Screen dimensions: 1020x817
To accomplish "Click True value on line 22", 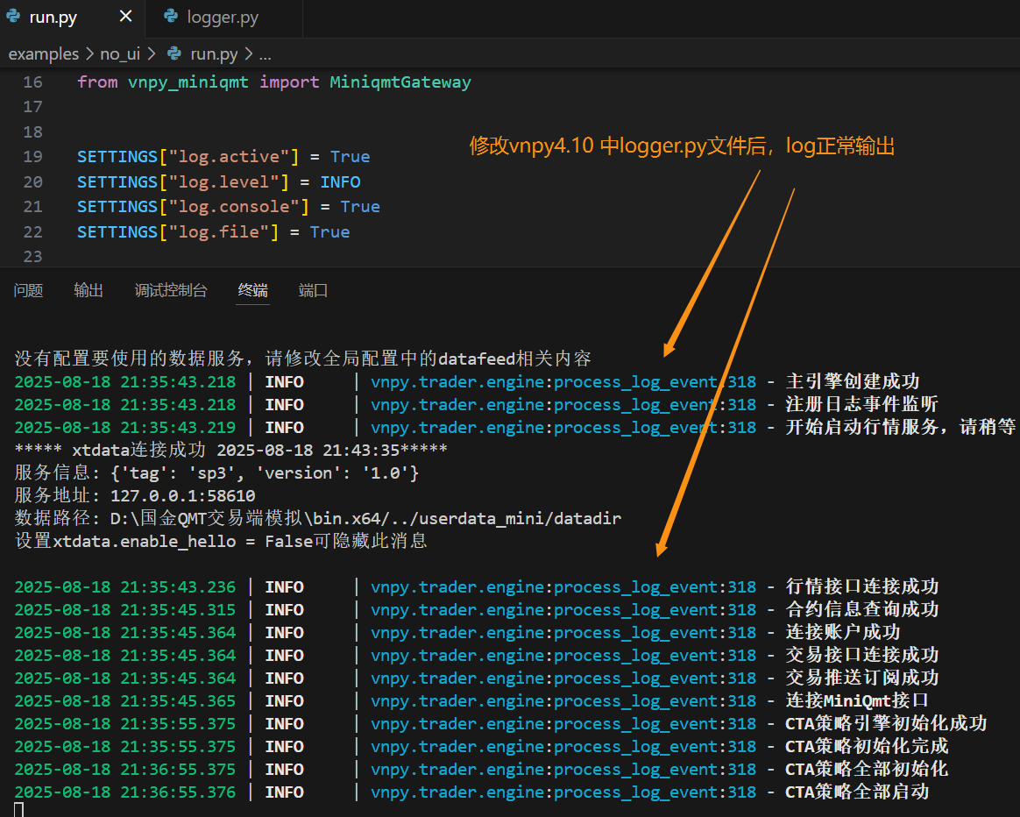I will [329, 232].
